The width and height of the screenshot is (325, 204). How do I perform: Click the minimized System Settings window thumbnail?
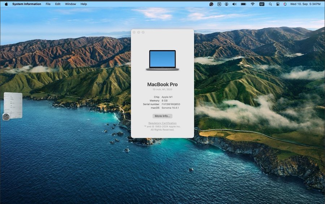13,105
